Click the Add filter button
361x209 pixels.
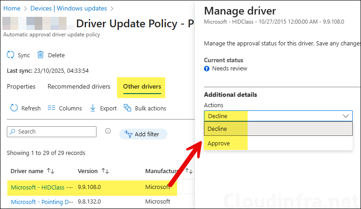pyautogui.click(x=143, y=134)
